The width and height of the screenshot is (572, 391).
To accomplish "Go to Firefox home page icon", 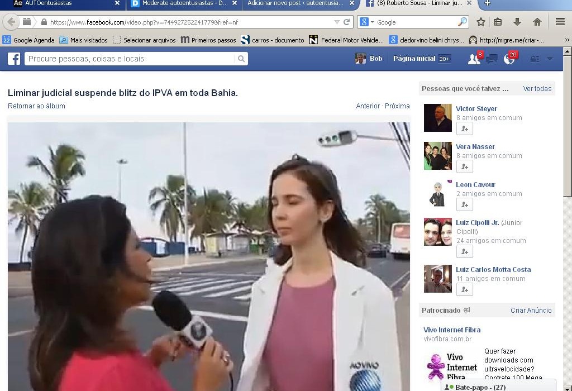I will tap(537, 22).
